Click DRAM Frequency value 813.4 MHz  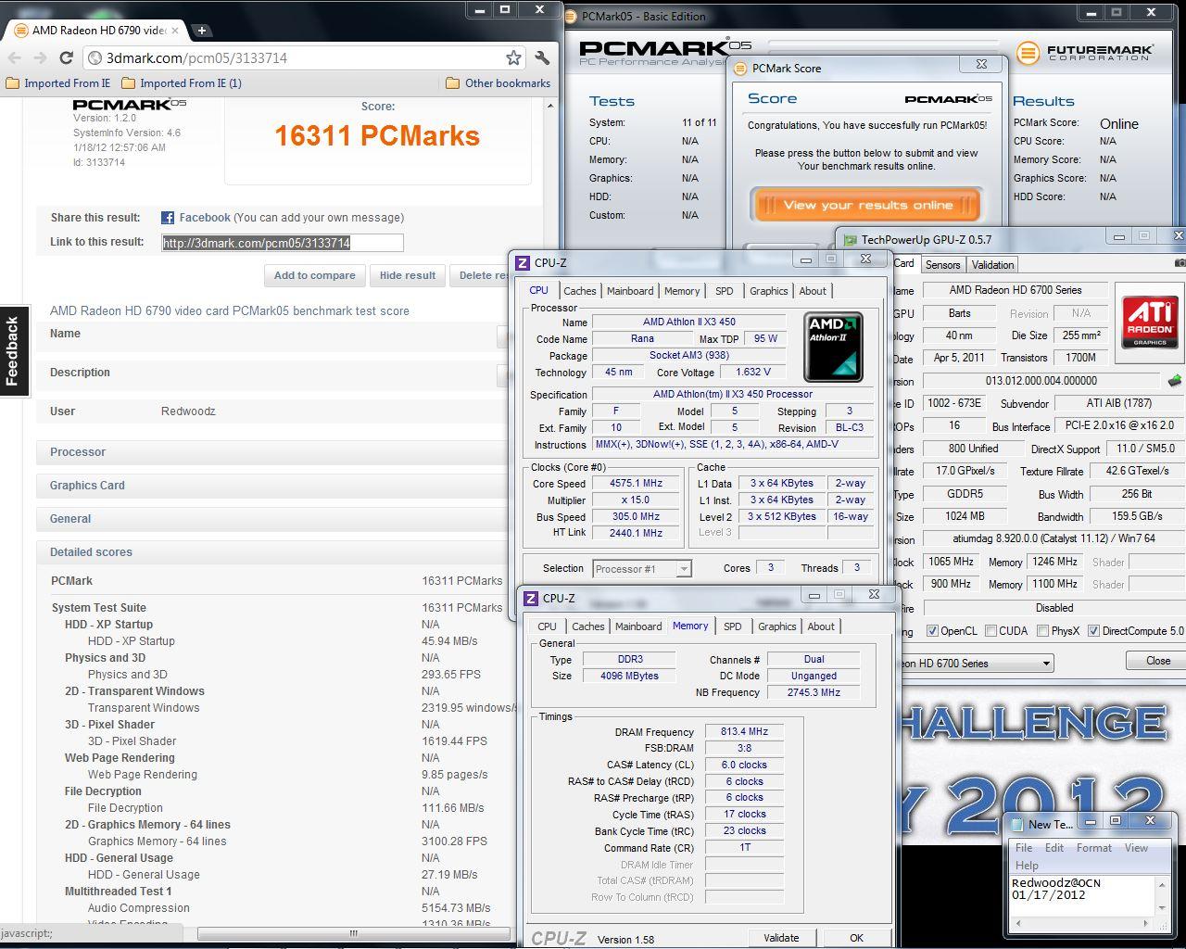744,732
